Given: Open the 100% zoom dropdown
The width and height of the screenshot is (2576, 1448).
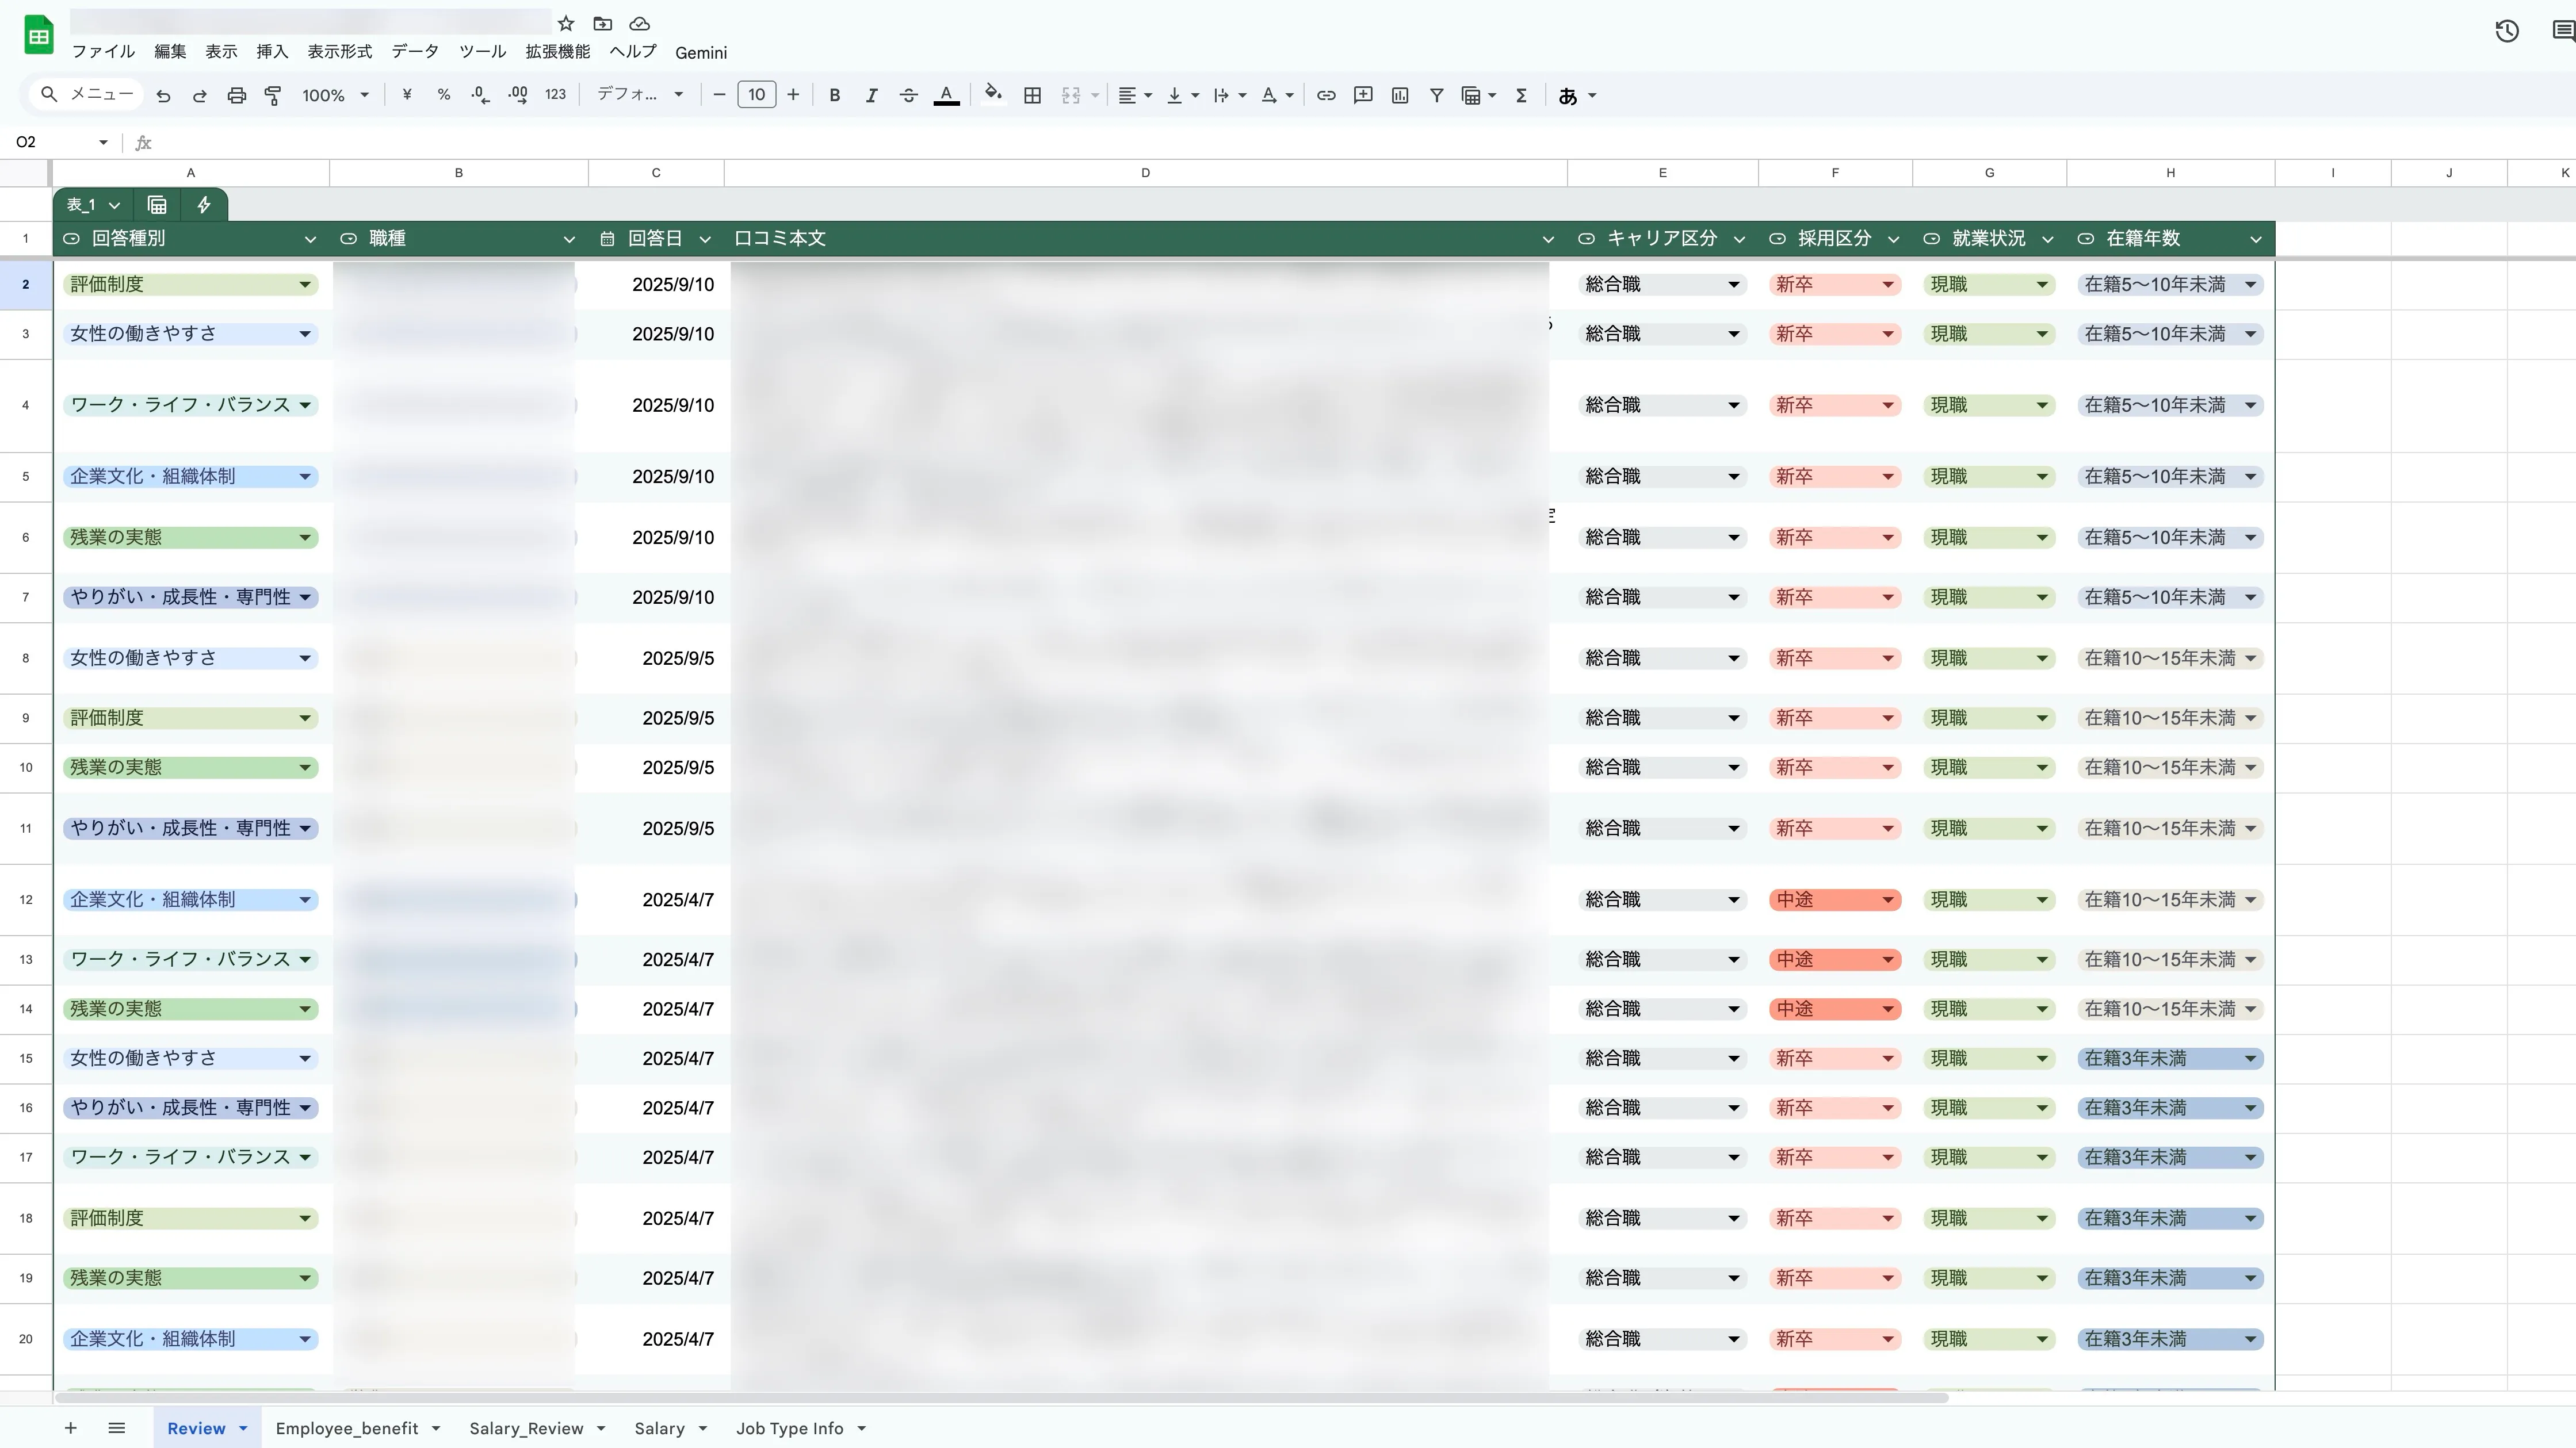Looking at the screenshot, I should 336,96.
